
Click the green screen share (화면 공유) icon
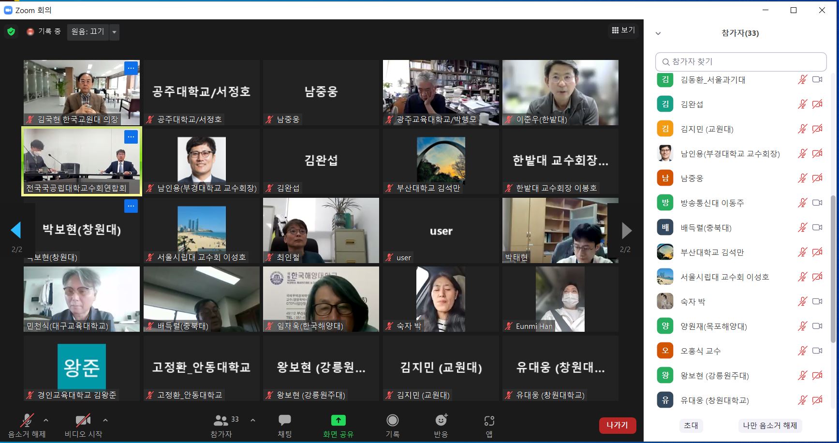(x=338, y=420)
